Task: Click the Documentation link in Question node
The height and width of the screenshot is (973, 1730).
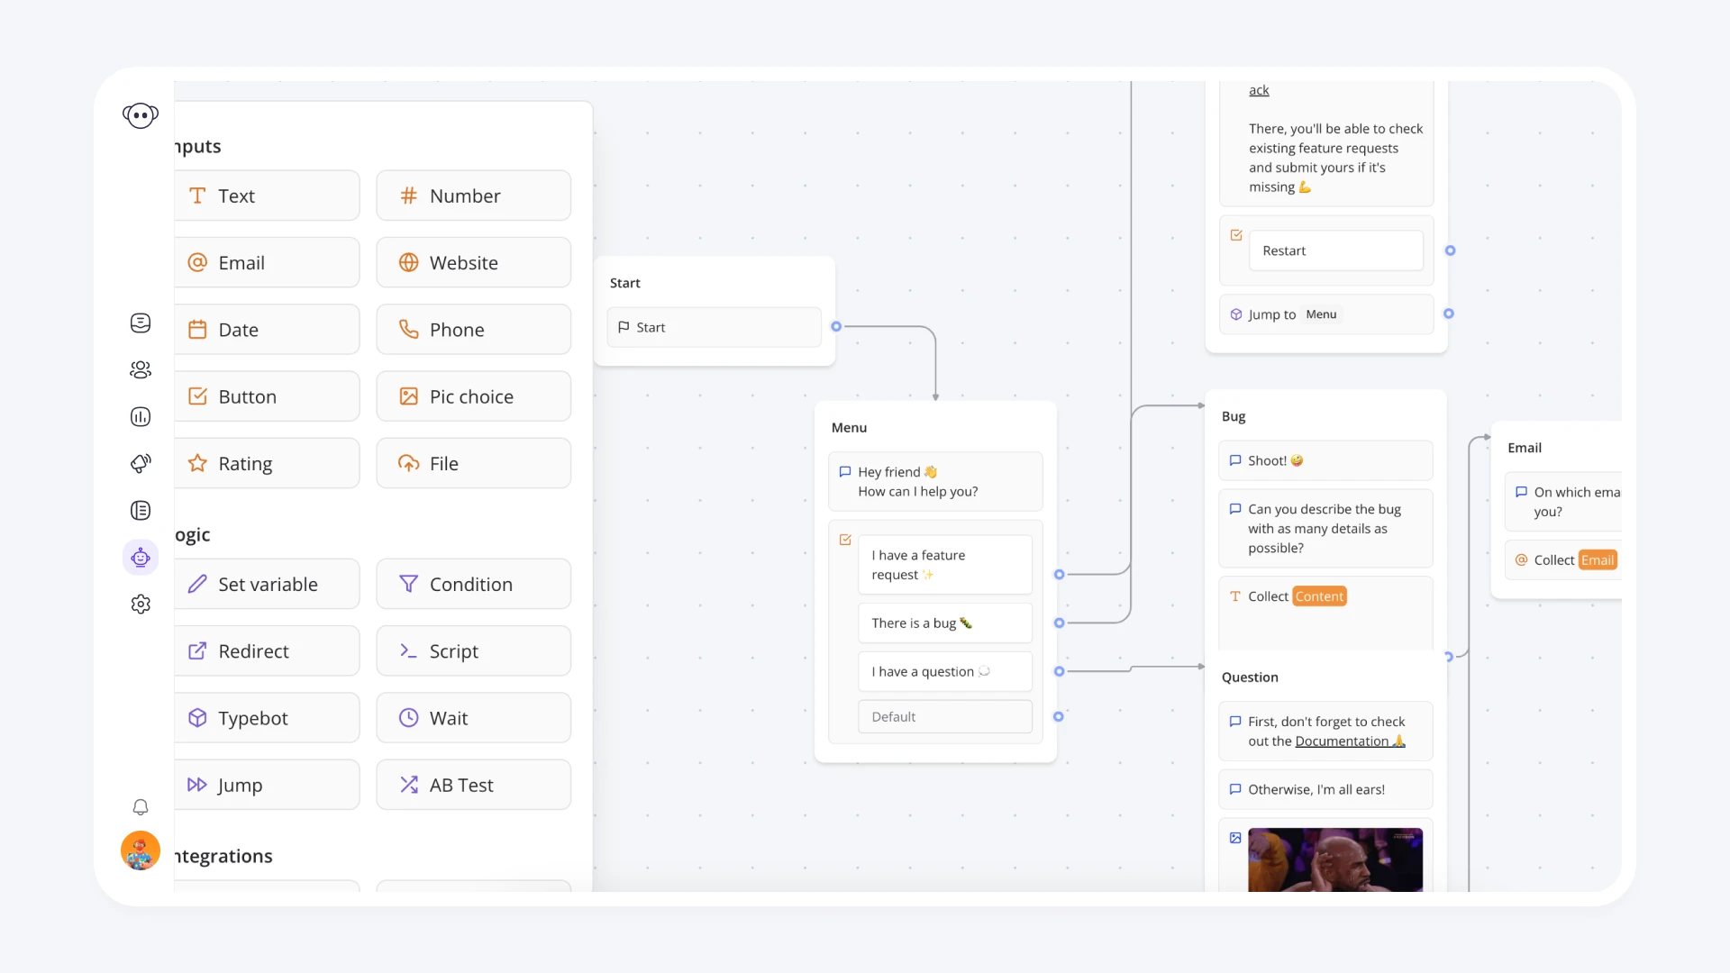Action: point(1340,741)
